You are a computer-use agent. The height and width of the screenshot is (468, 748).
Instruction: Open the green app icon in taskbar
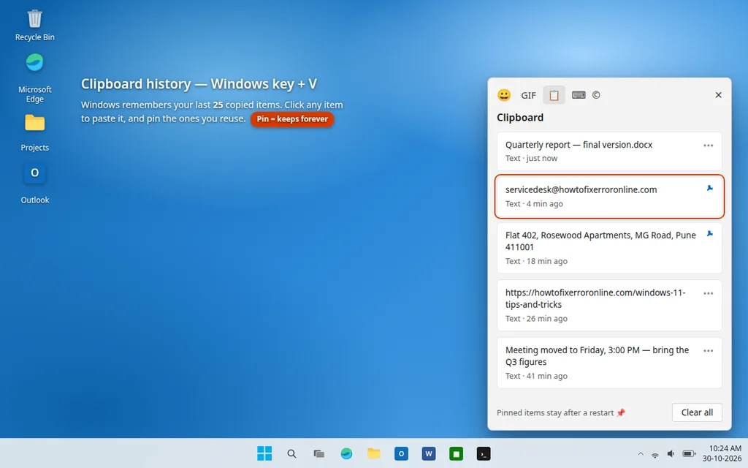(x=456, y=453)
